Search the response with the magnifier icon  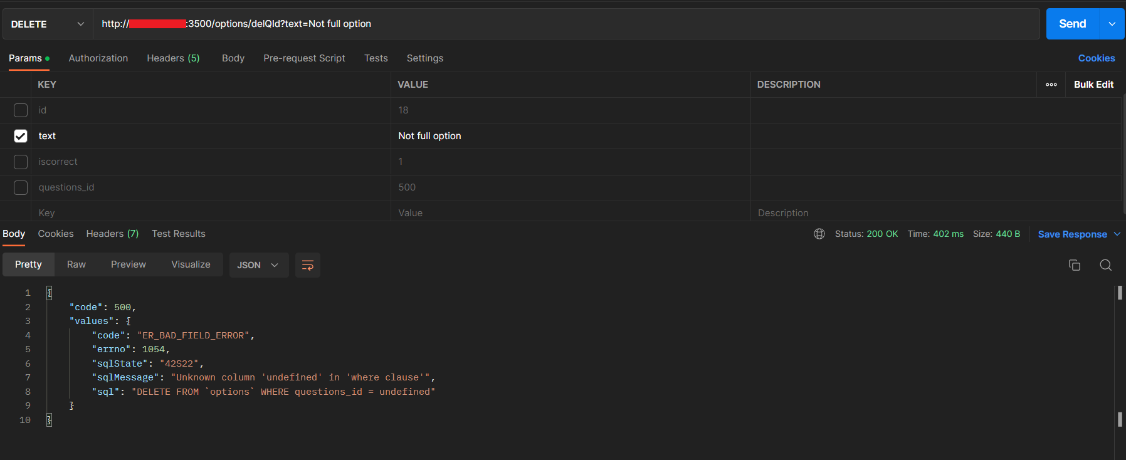pyautogui.click(x=1106, y=265)
